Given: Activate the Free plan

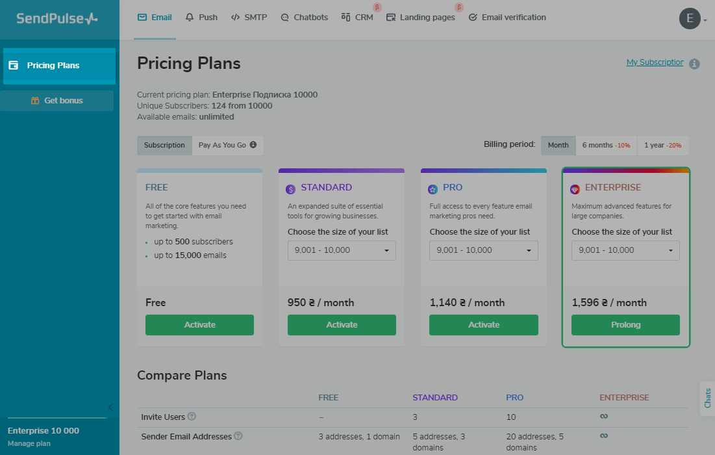Looking at the screenshot, I should pos(200,325).
